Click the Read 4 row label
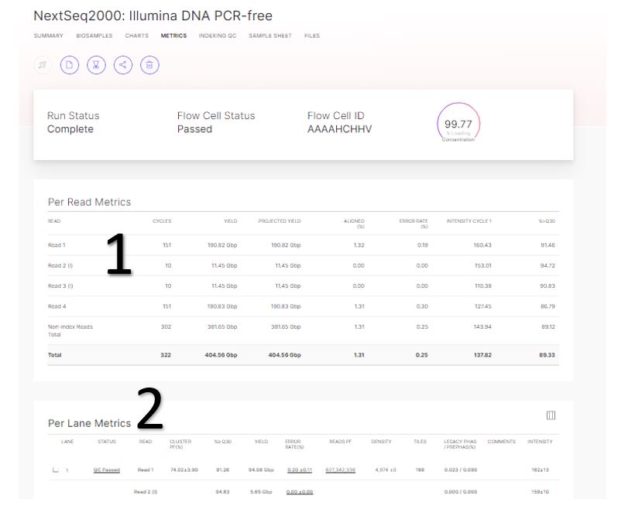 pos(57,306)
